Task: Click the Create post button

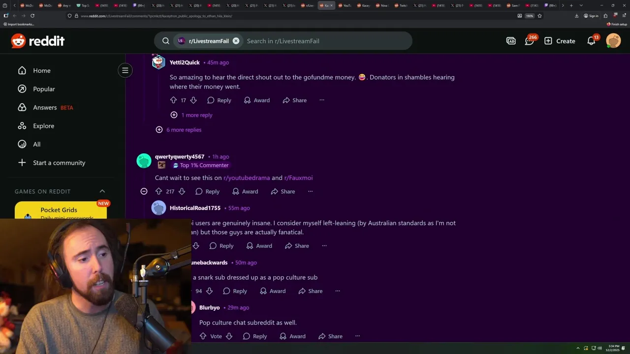Action: (560, 41)
